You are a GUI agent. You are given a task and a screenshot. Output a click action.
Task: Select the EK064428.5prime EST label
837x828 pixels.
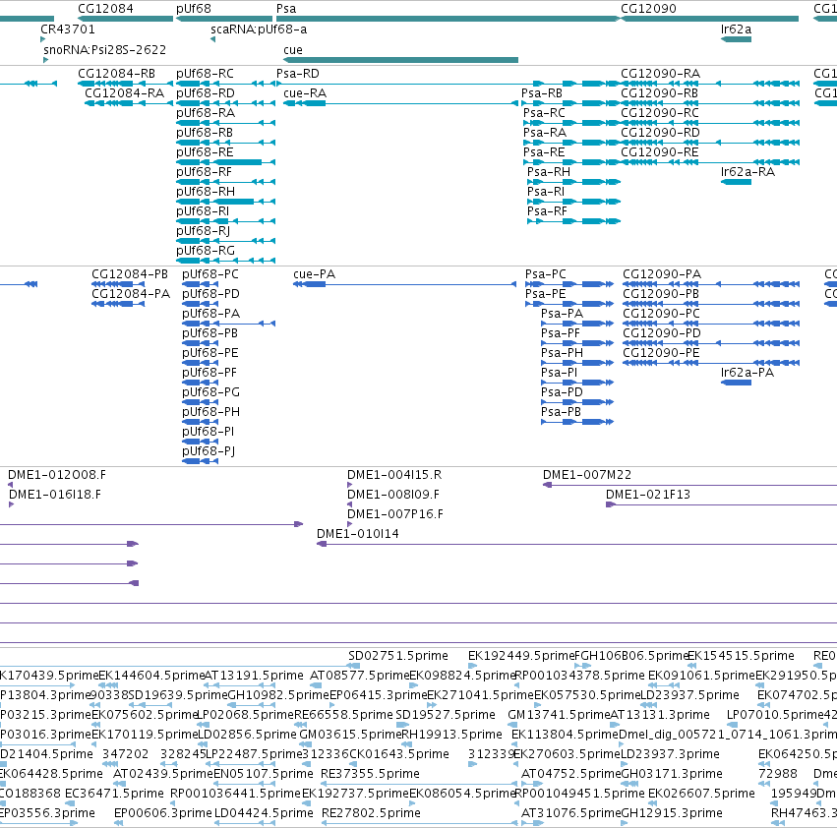[x=51, y=774]
